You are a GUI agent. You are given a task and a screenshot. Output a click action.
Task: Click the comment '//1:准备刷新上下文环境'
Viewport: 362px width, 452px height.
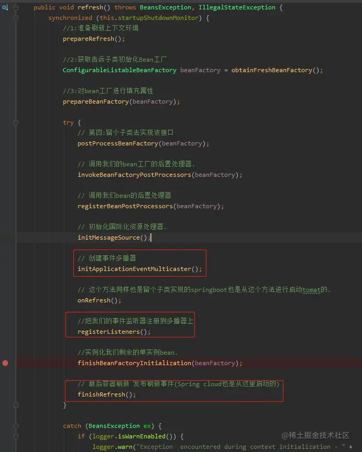101,28
